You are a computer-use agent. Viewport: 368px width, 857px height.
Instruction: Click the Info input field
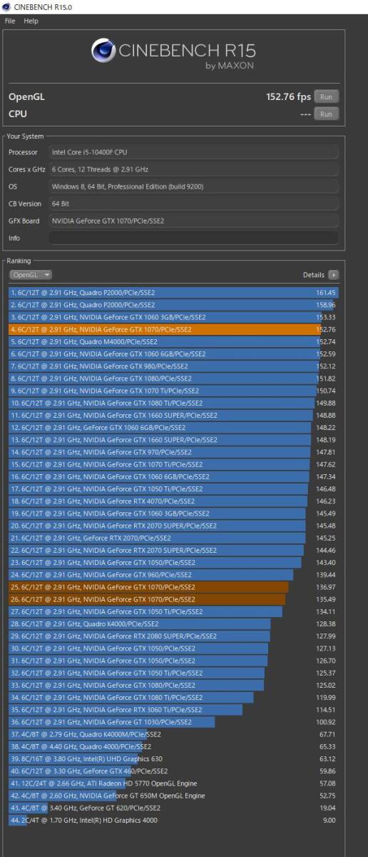coord(194,238)
